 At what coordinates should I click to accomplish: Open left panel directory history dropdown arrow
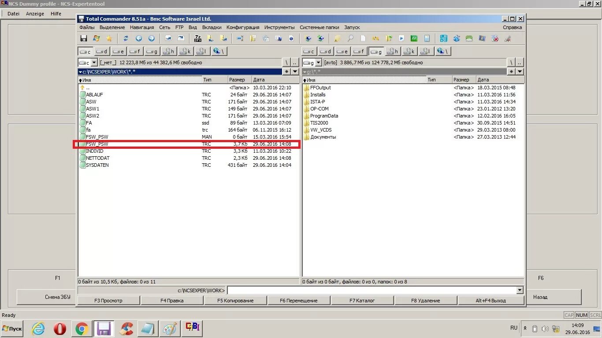coord(295,72)
